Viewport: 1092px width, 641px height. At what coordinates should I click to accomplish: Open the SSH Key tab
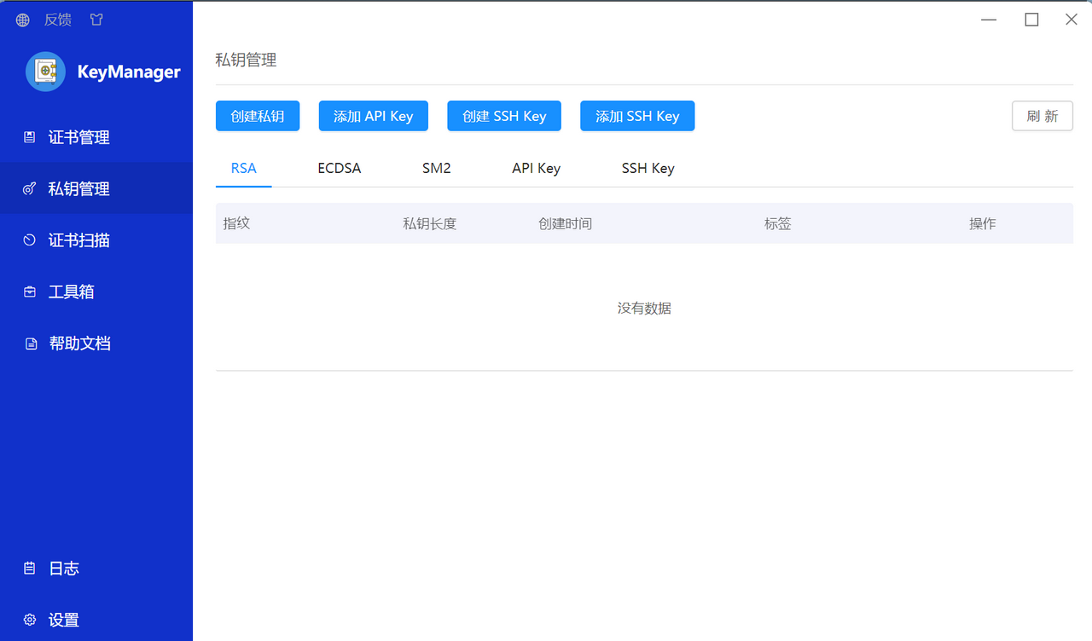648,168
